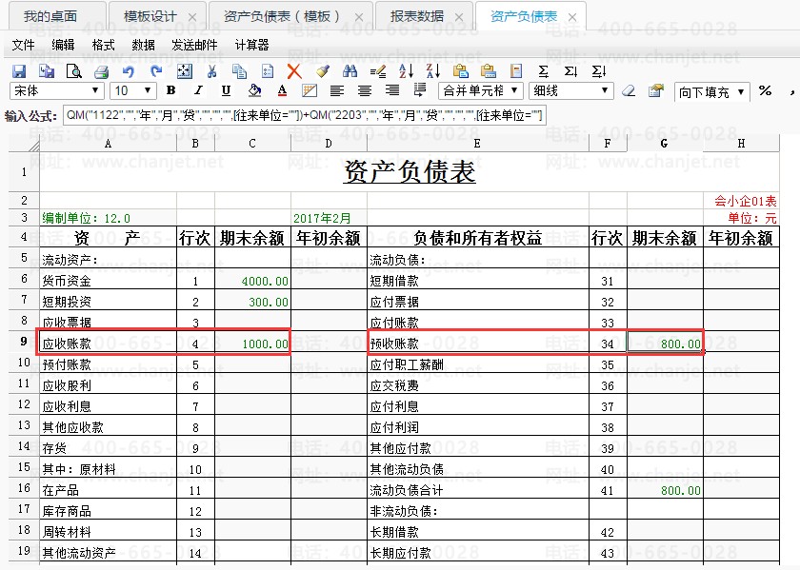Click the sort ascending A-Z icon
The image size is (800, 570).
click(x=405, y=71)
